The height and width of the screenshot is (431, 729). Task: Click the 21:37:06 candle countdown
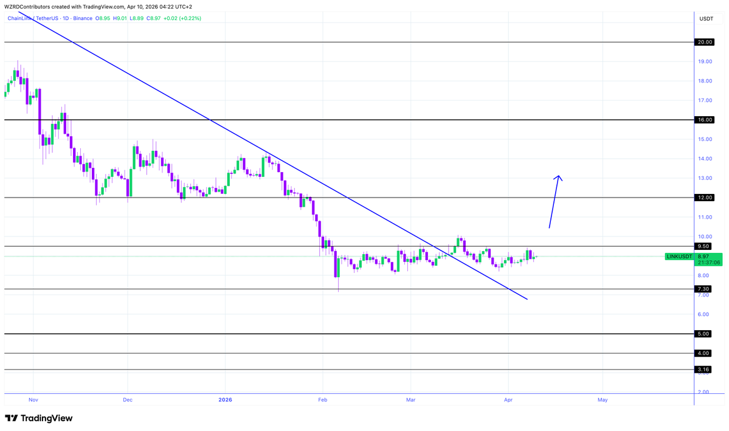tap(708, 263)
